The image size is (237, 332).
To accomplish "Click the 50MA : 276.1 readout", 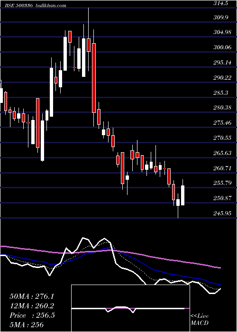I will pyautogui.click(x=32, y=296).
